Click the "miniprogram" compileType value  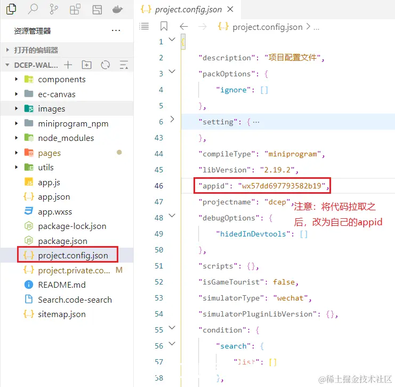(293, 154)
